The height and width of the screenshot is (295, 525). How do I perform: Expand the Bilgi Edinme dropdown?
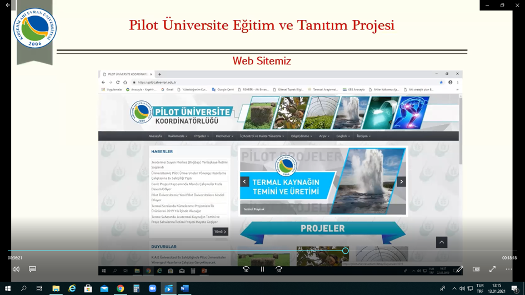pos(301,136)
